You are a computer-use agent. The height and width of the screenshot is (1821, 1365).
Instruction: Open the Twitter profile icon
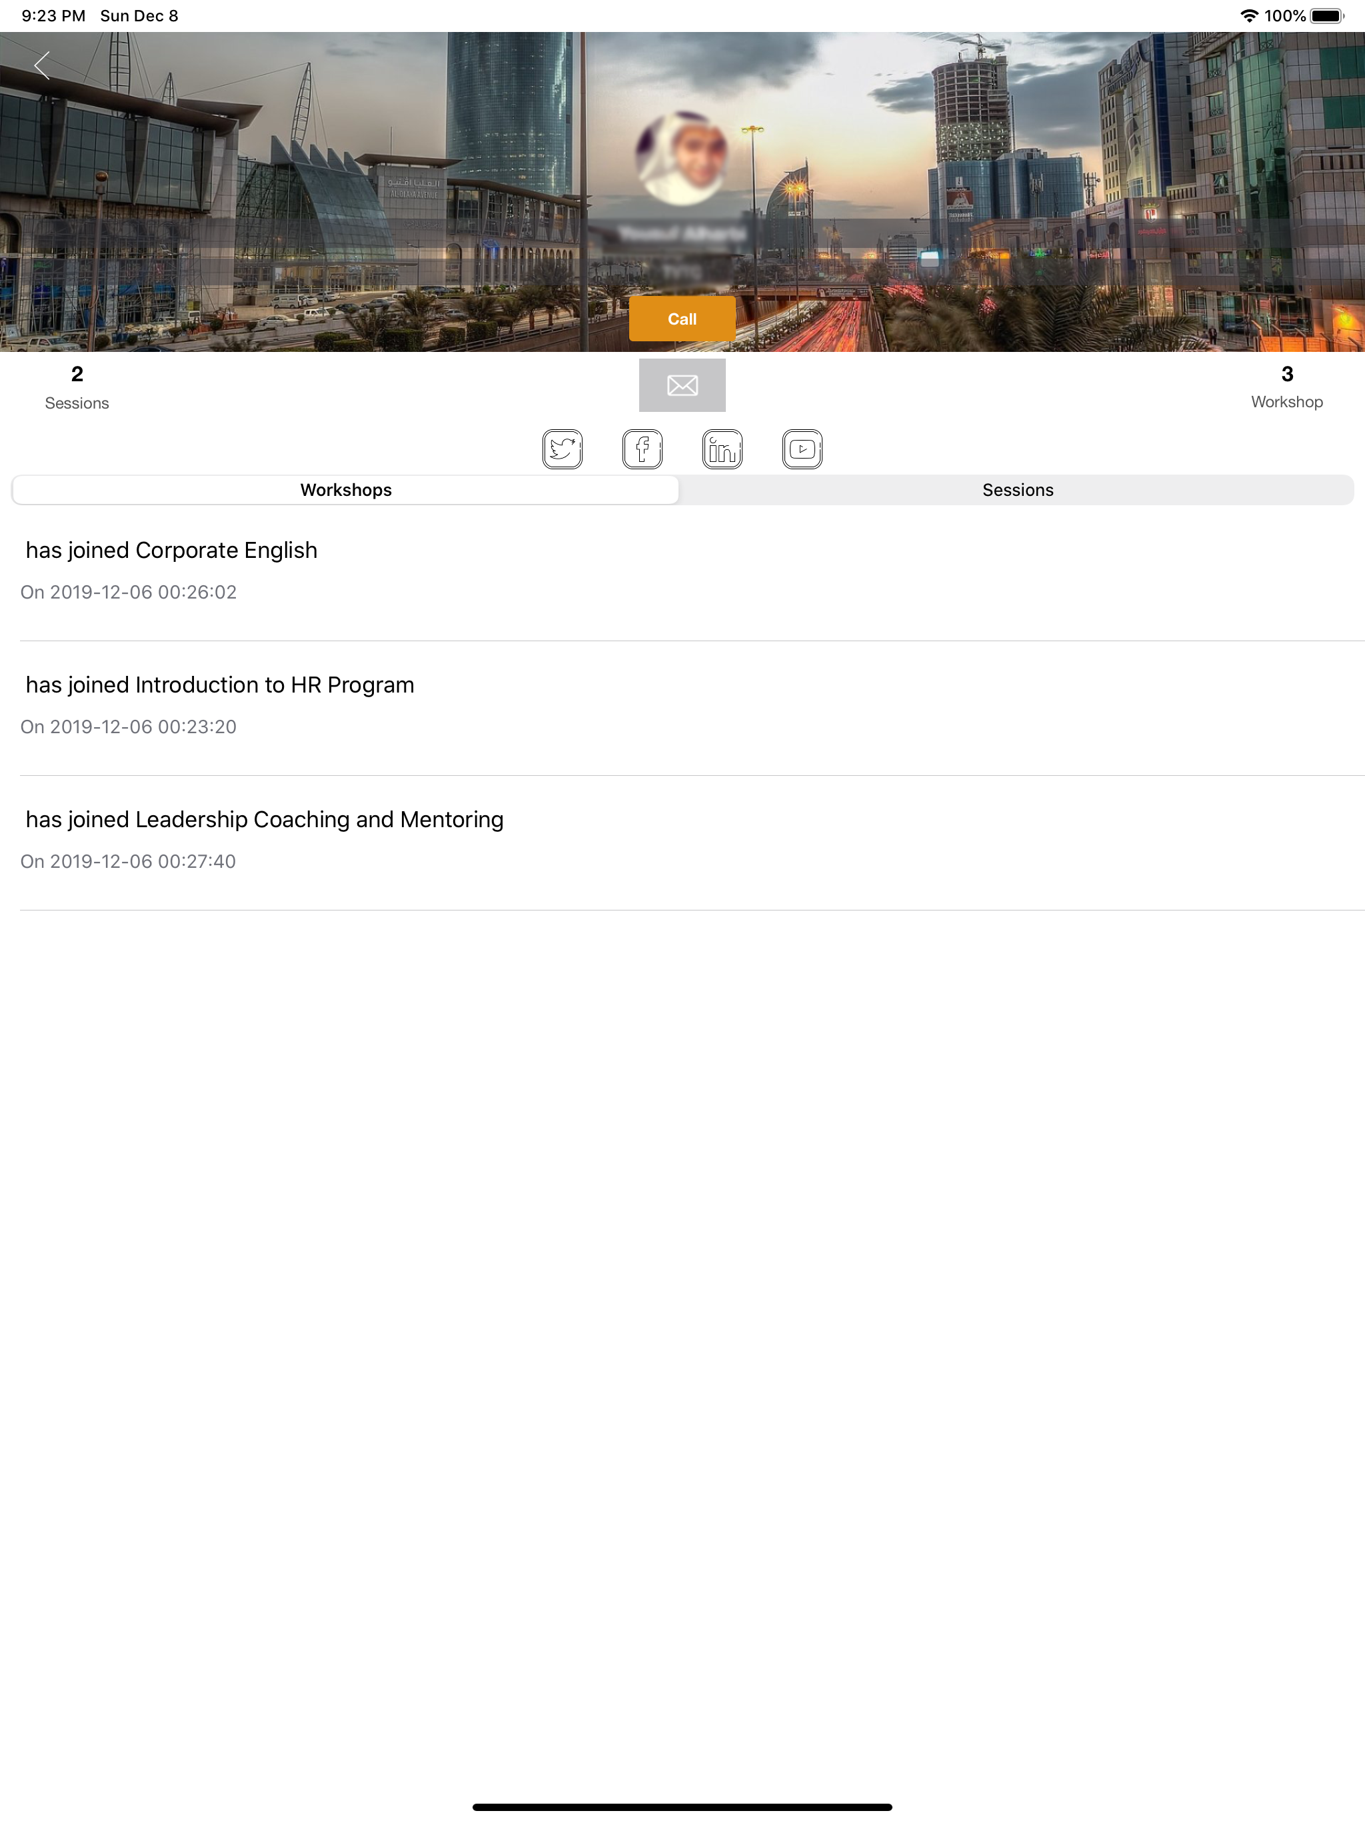pos(563,449)
